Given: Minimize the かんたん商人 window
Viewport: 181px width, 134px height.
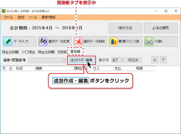Looking at the screenshot, I should [x=156, y=11].
